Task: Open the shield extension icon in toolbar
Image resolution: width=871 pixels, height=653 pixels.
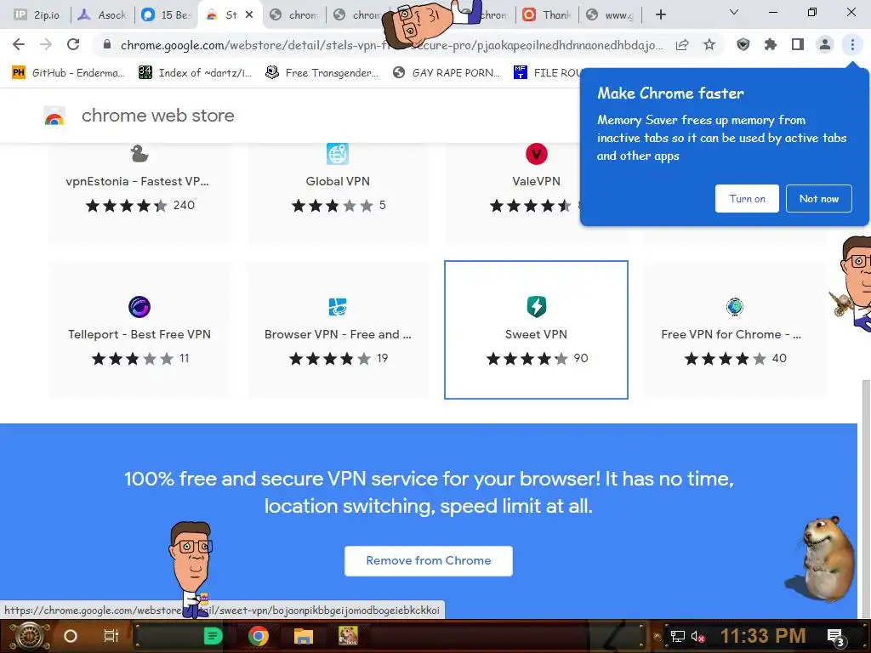Action: click(x=743, y=44)
